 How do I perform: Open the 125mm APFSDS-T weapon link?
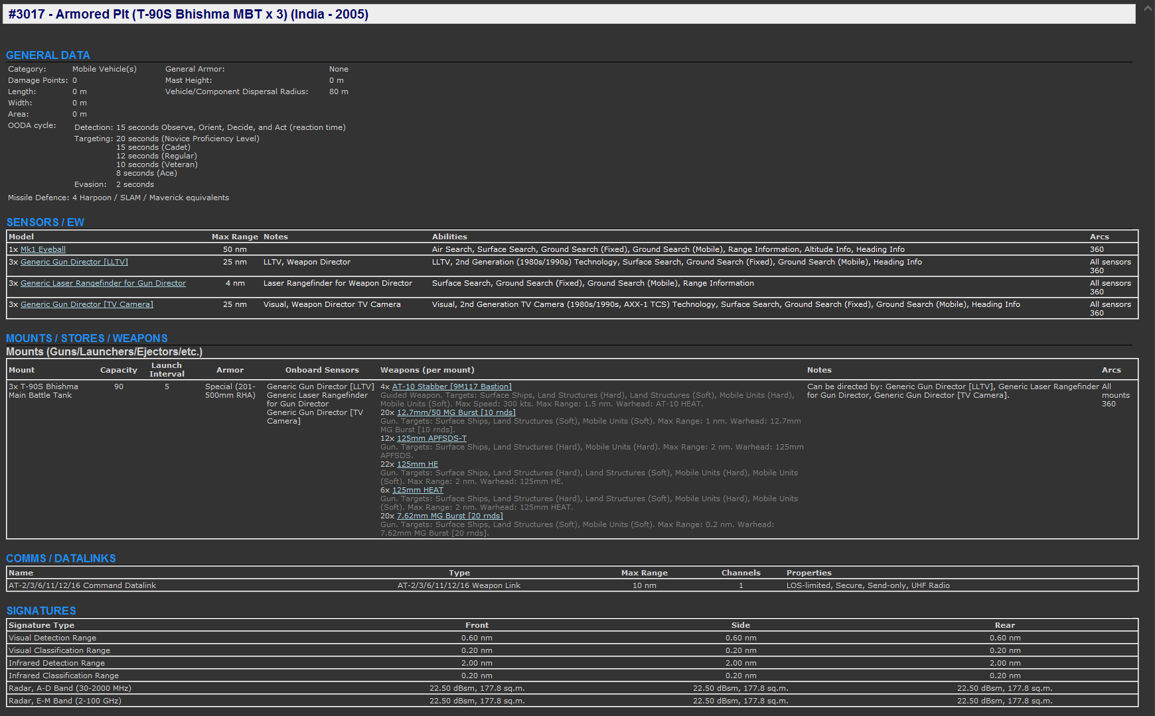tap(431, 438)
